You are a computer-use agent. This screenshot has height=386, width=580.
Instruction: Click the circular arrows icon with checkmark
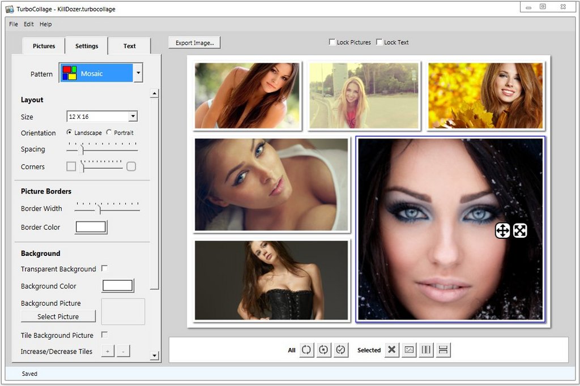pos(341,350)
